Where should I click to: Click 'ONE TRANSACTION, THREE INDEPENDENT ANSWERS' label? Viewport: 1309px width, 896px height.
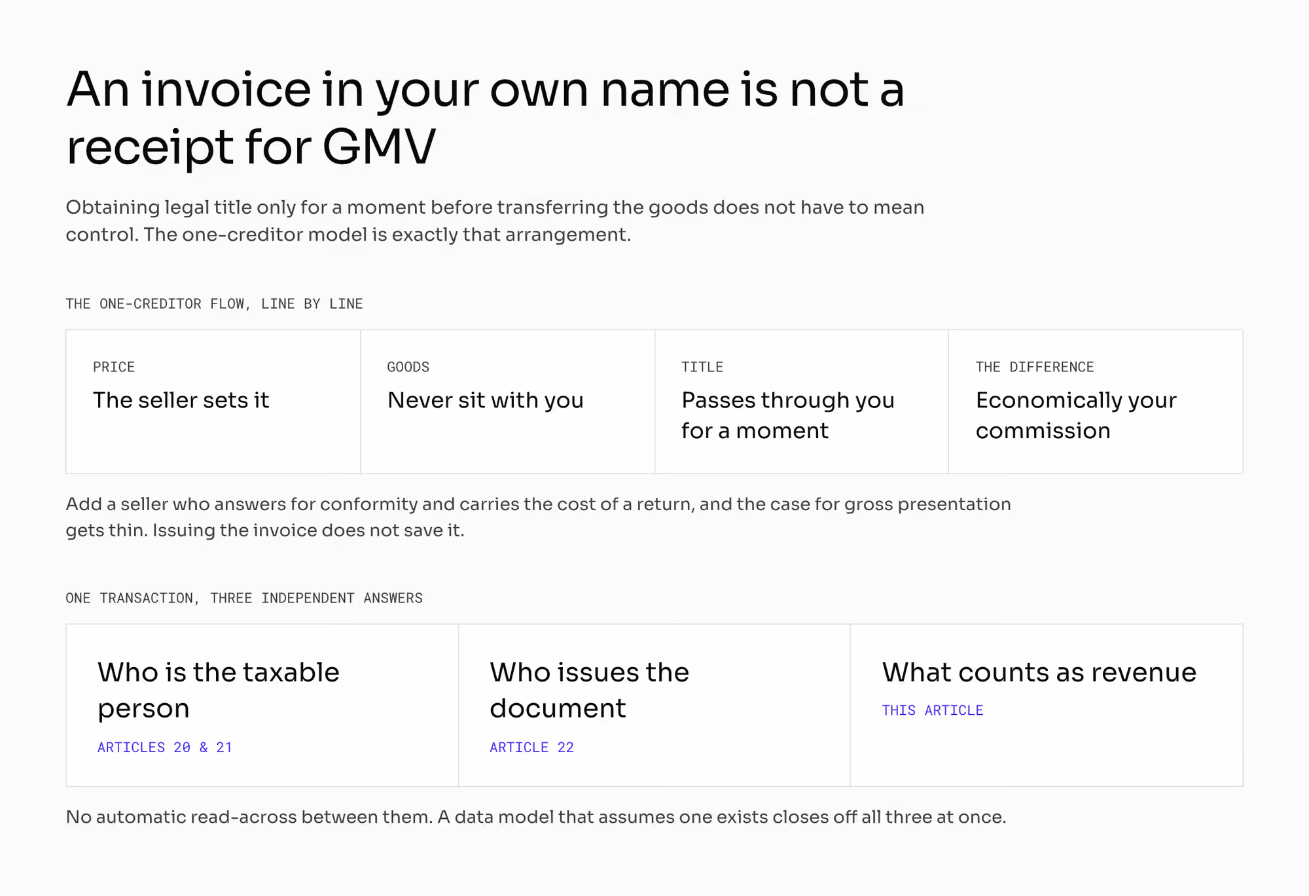point(244,598)
